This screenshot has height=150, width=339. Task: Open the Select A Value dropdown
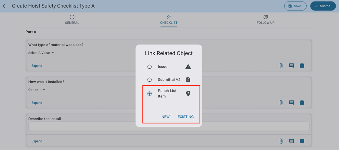pyautogui.click(x=41, y=53)
